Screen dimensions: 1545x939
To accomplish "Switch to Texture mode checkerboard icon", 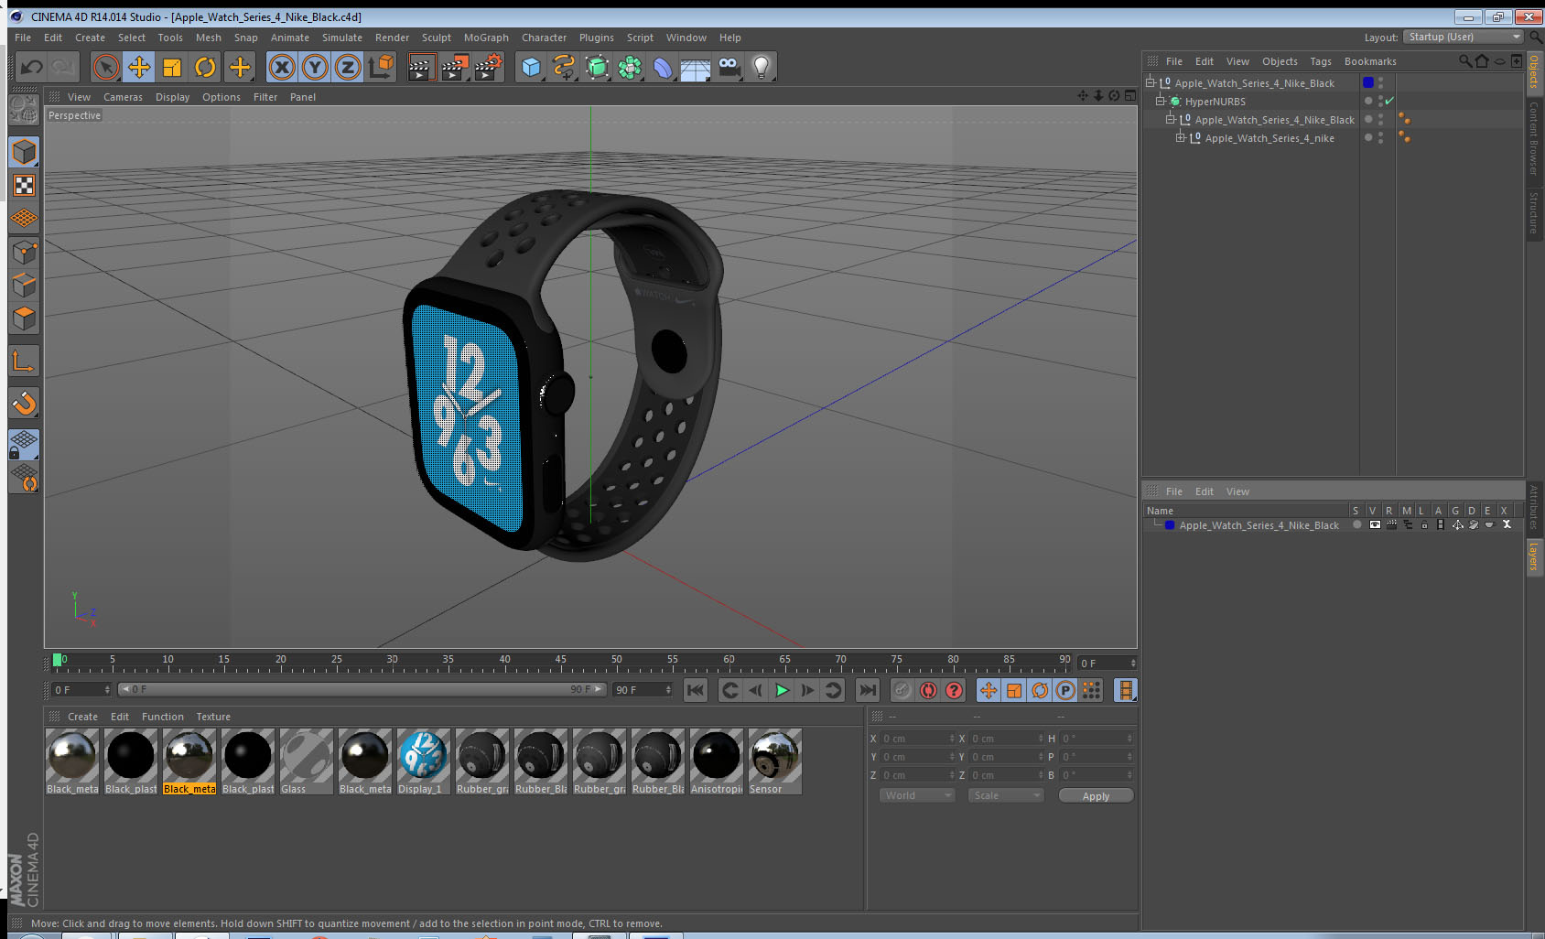I will pyautogui.click(x=24, y=186).
